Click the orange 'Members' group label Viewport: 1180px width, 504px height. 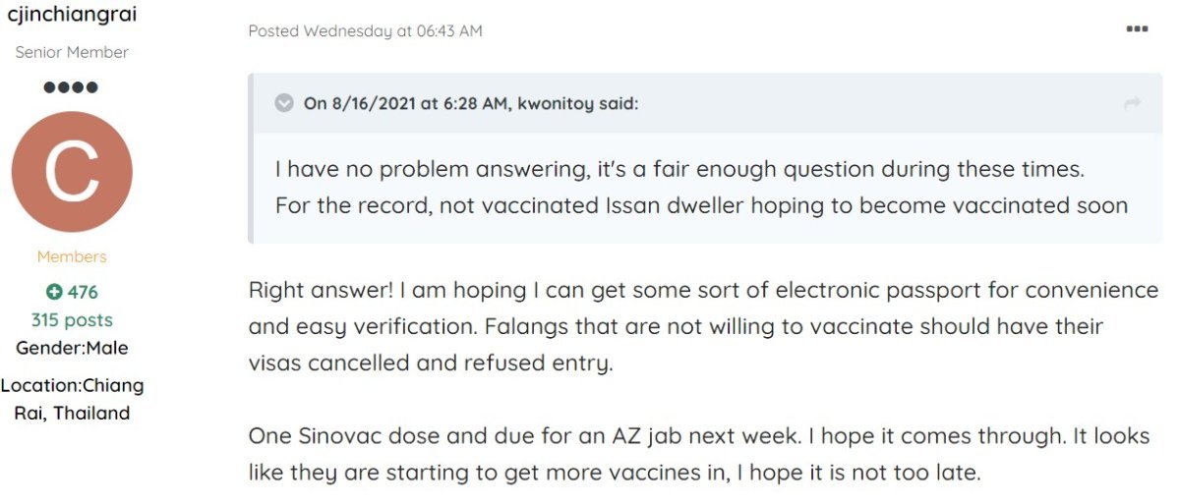coord(72,256)
